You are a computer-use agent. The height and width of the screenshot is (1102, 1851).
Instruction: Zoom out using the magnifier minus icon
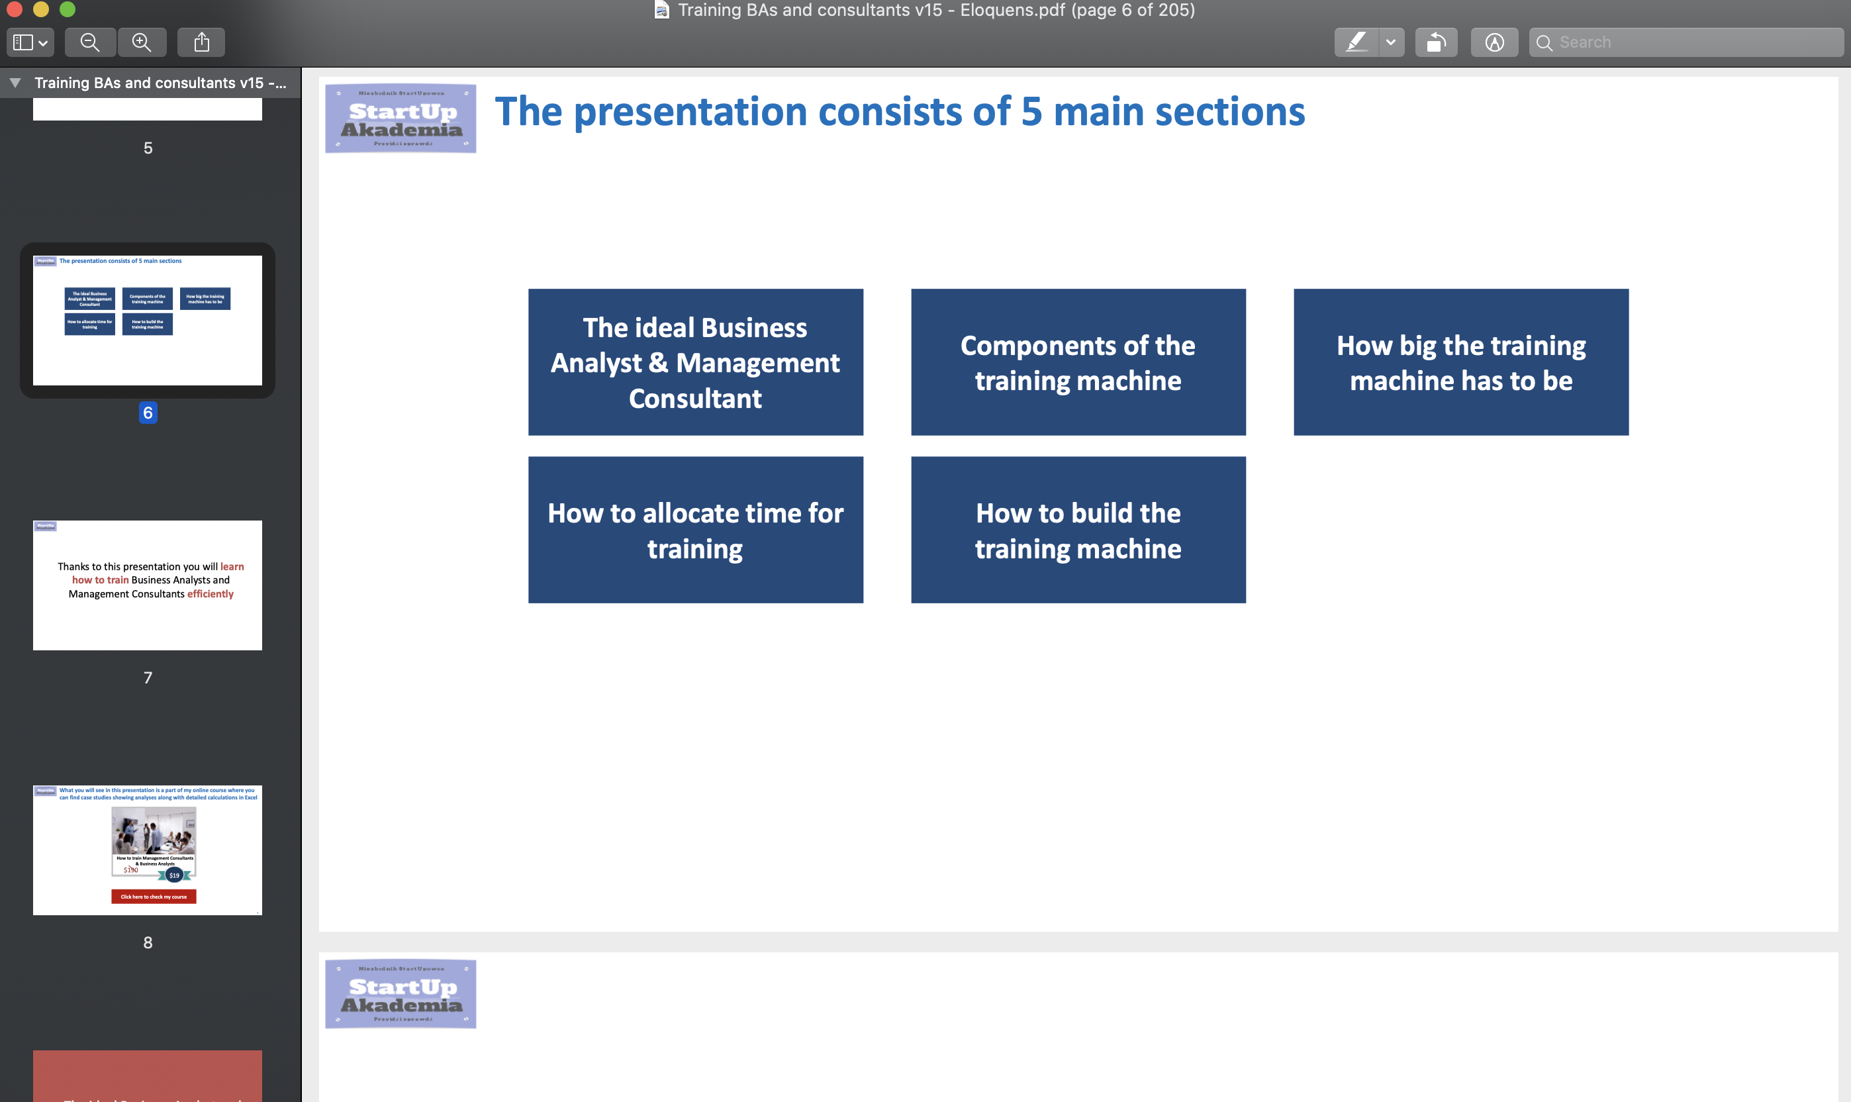click(91, 42)
